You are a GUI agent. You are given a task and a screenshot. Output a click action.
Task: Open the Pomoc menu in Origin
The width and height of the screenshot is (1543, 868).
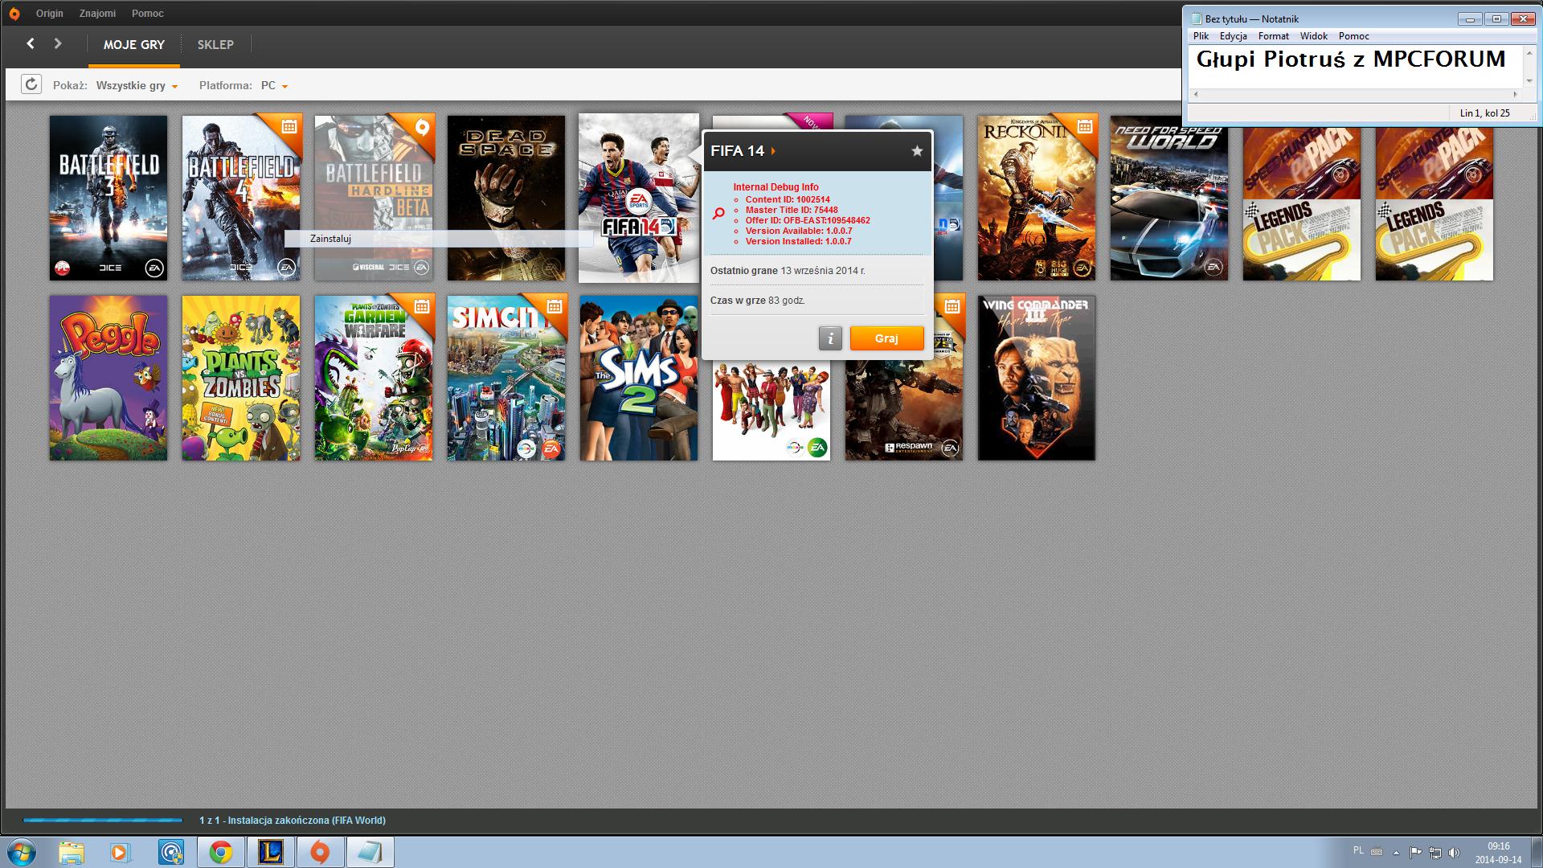[x=148, y=13]
